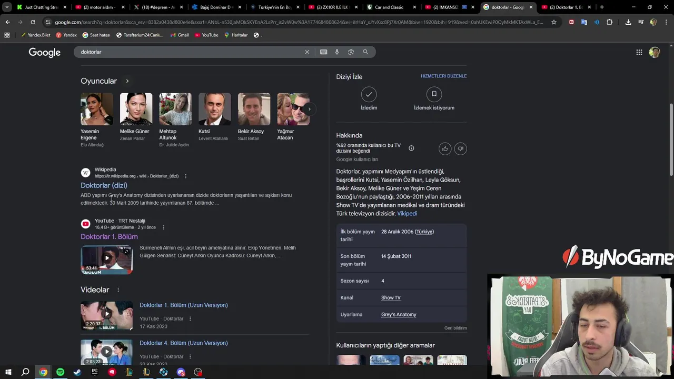Switch to the Bajaj Dominar tab
This screenshot has width=674, height=379.
[x=216, y=7]
